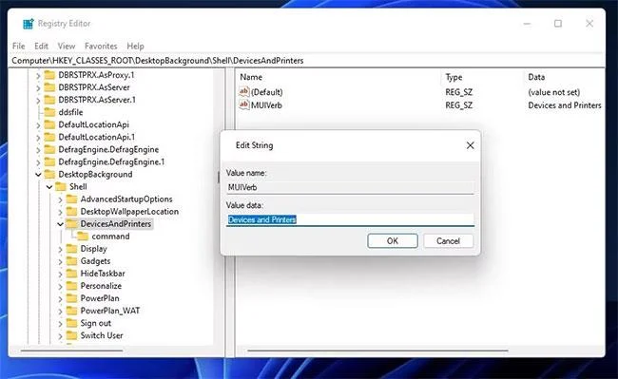Click the string icon beside (Default) value

(244, 92)
